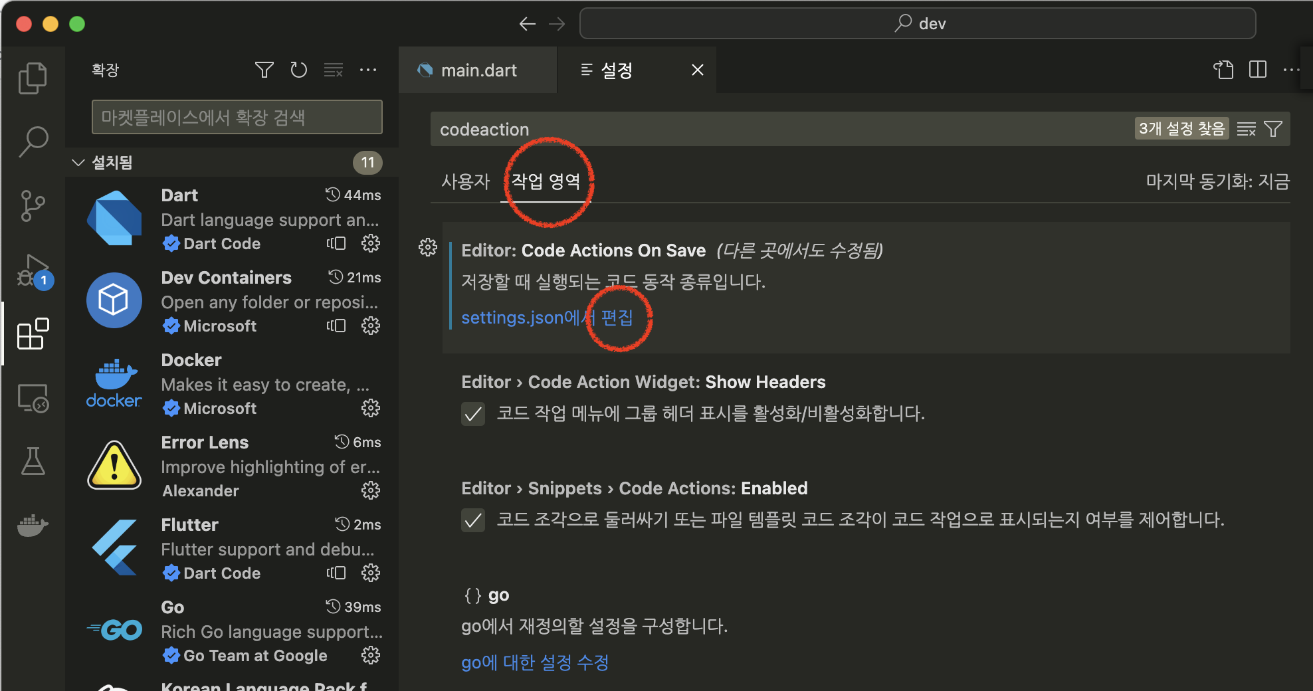Refresh the extensions list
1313x691 pixels.
(x=299, y=70)
